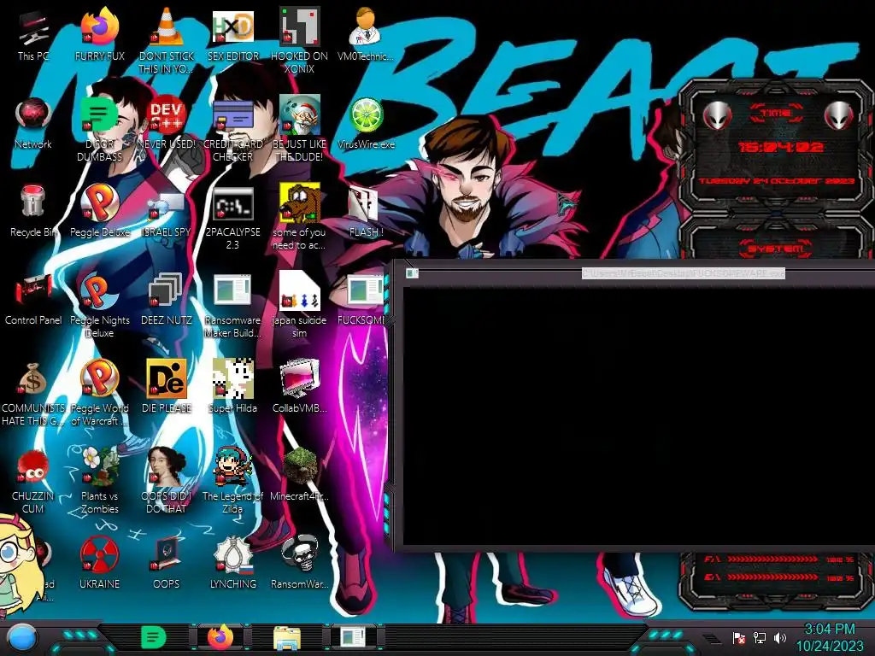The height and width of the screenshot is (656, 875).
Task: Open the OOPS DID I DO THAT portrait icon
Action: click(x=167, y=466)
